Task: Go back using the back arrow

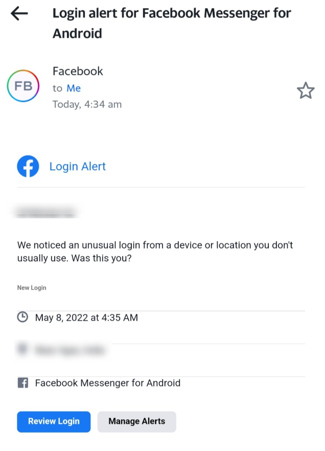Action: pyautogui.click(x=18, y=13)
